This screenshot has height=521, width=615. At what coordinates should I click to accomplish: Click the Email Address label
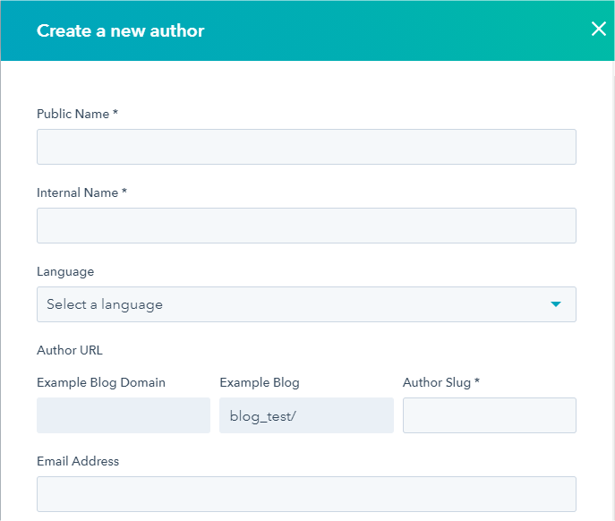click(x=78, y=461)
